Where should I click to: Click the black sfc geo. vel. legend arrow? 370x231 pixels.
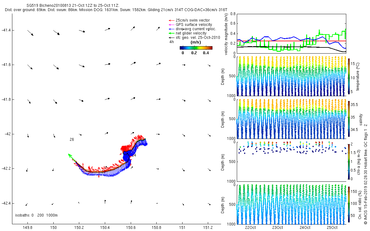click(x=171, y=38)
